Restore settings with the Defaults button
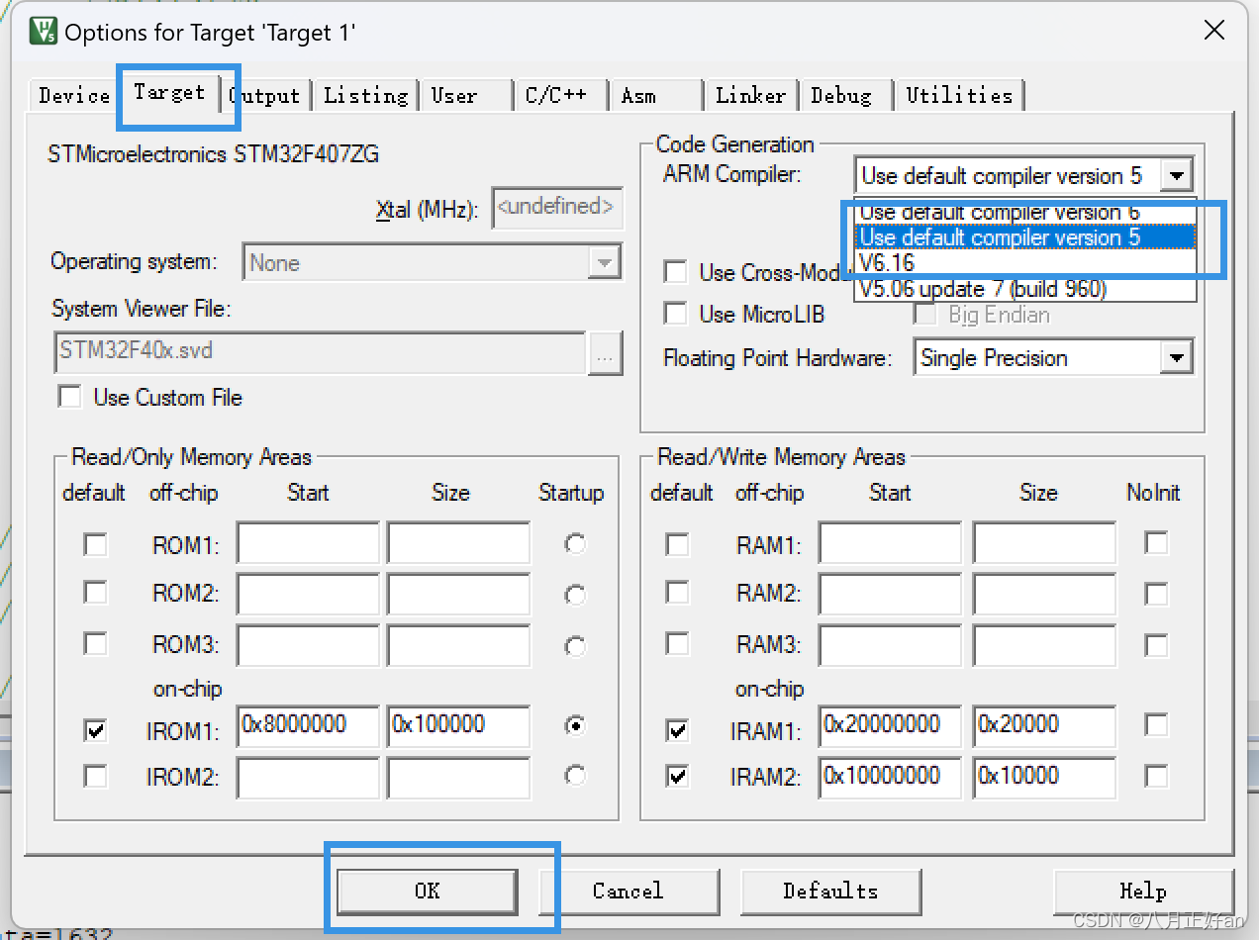Viewport: 1259px width, 940px height. point(830,891)
